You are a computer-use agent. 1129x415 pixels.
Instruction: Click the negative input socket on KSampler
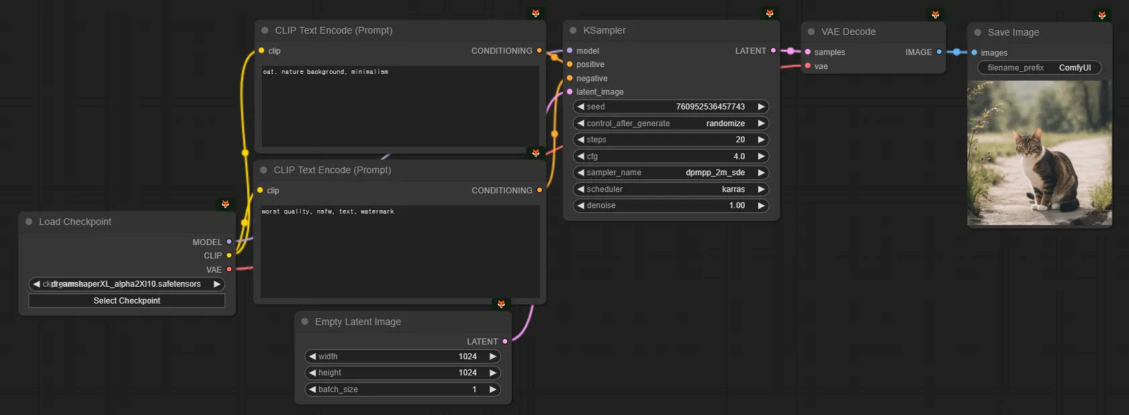(x=570, y=78)
